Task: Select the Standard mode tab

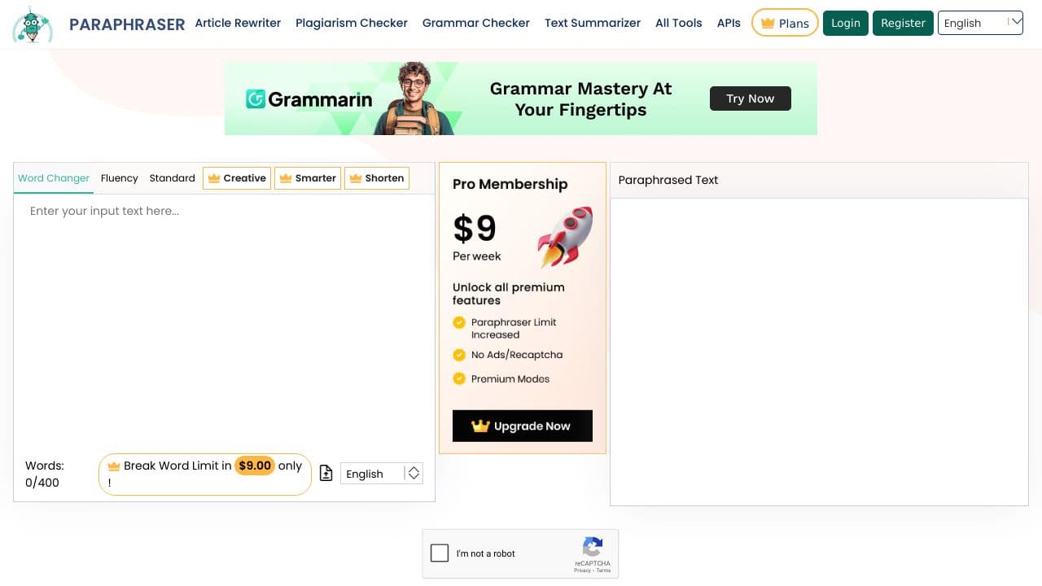Action: click(x=172, y=178)
